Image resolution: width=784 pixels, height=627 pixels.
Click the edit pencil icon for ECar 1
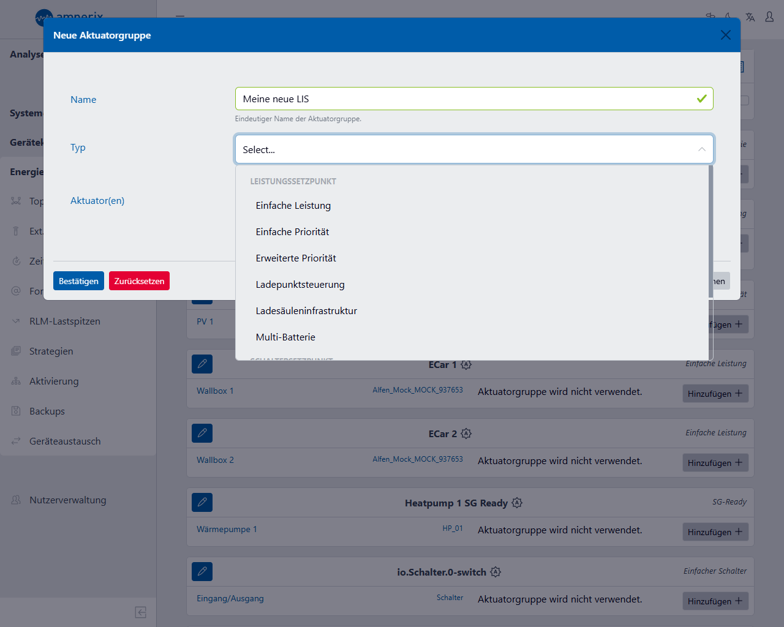(202, 364)
